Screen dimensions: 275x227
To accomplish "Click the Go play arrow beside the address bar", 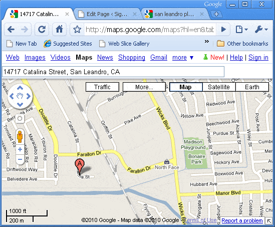I will [x=223, y=29].
